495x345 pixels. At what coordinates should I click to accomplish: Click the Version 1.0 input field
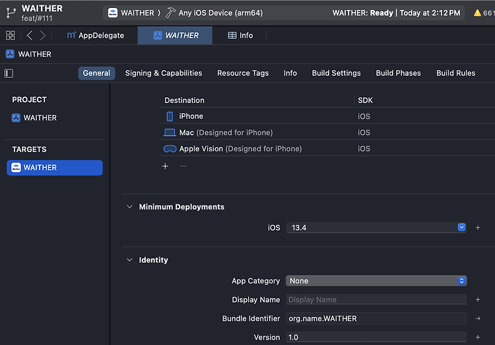tap(376, 338)
